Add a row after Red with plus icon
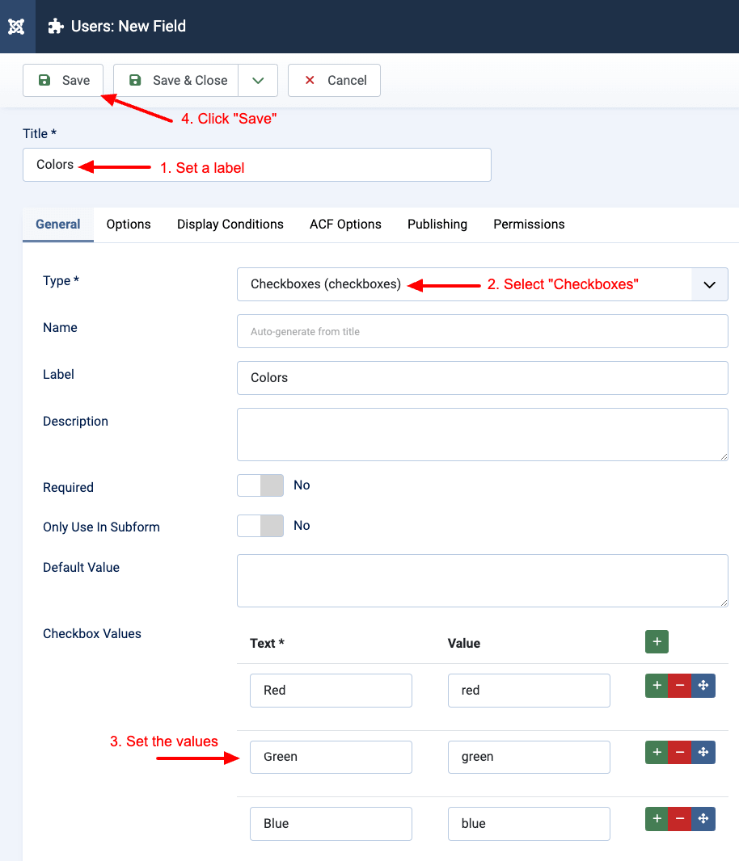Image resolution: width=739 pixels, height=861 pixels. coord(657,686)
